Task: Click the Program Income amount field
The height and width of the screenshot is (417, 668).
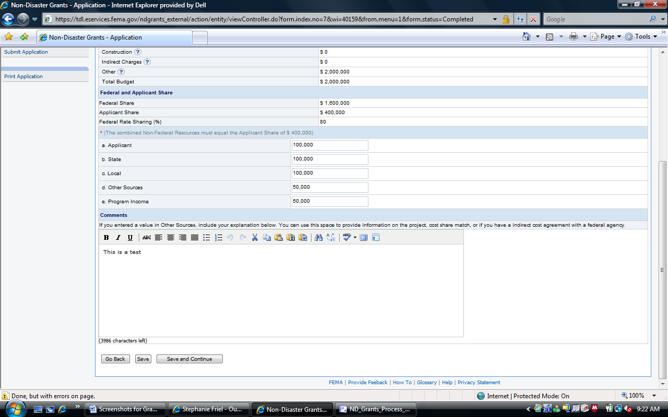Action: click(x=330, y=202)
